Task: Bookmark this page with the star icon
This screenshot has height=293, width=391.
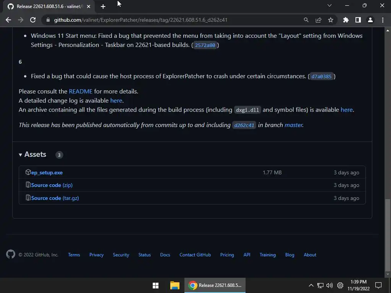Action: tap(331, 20)
